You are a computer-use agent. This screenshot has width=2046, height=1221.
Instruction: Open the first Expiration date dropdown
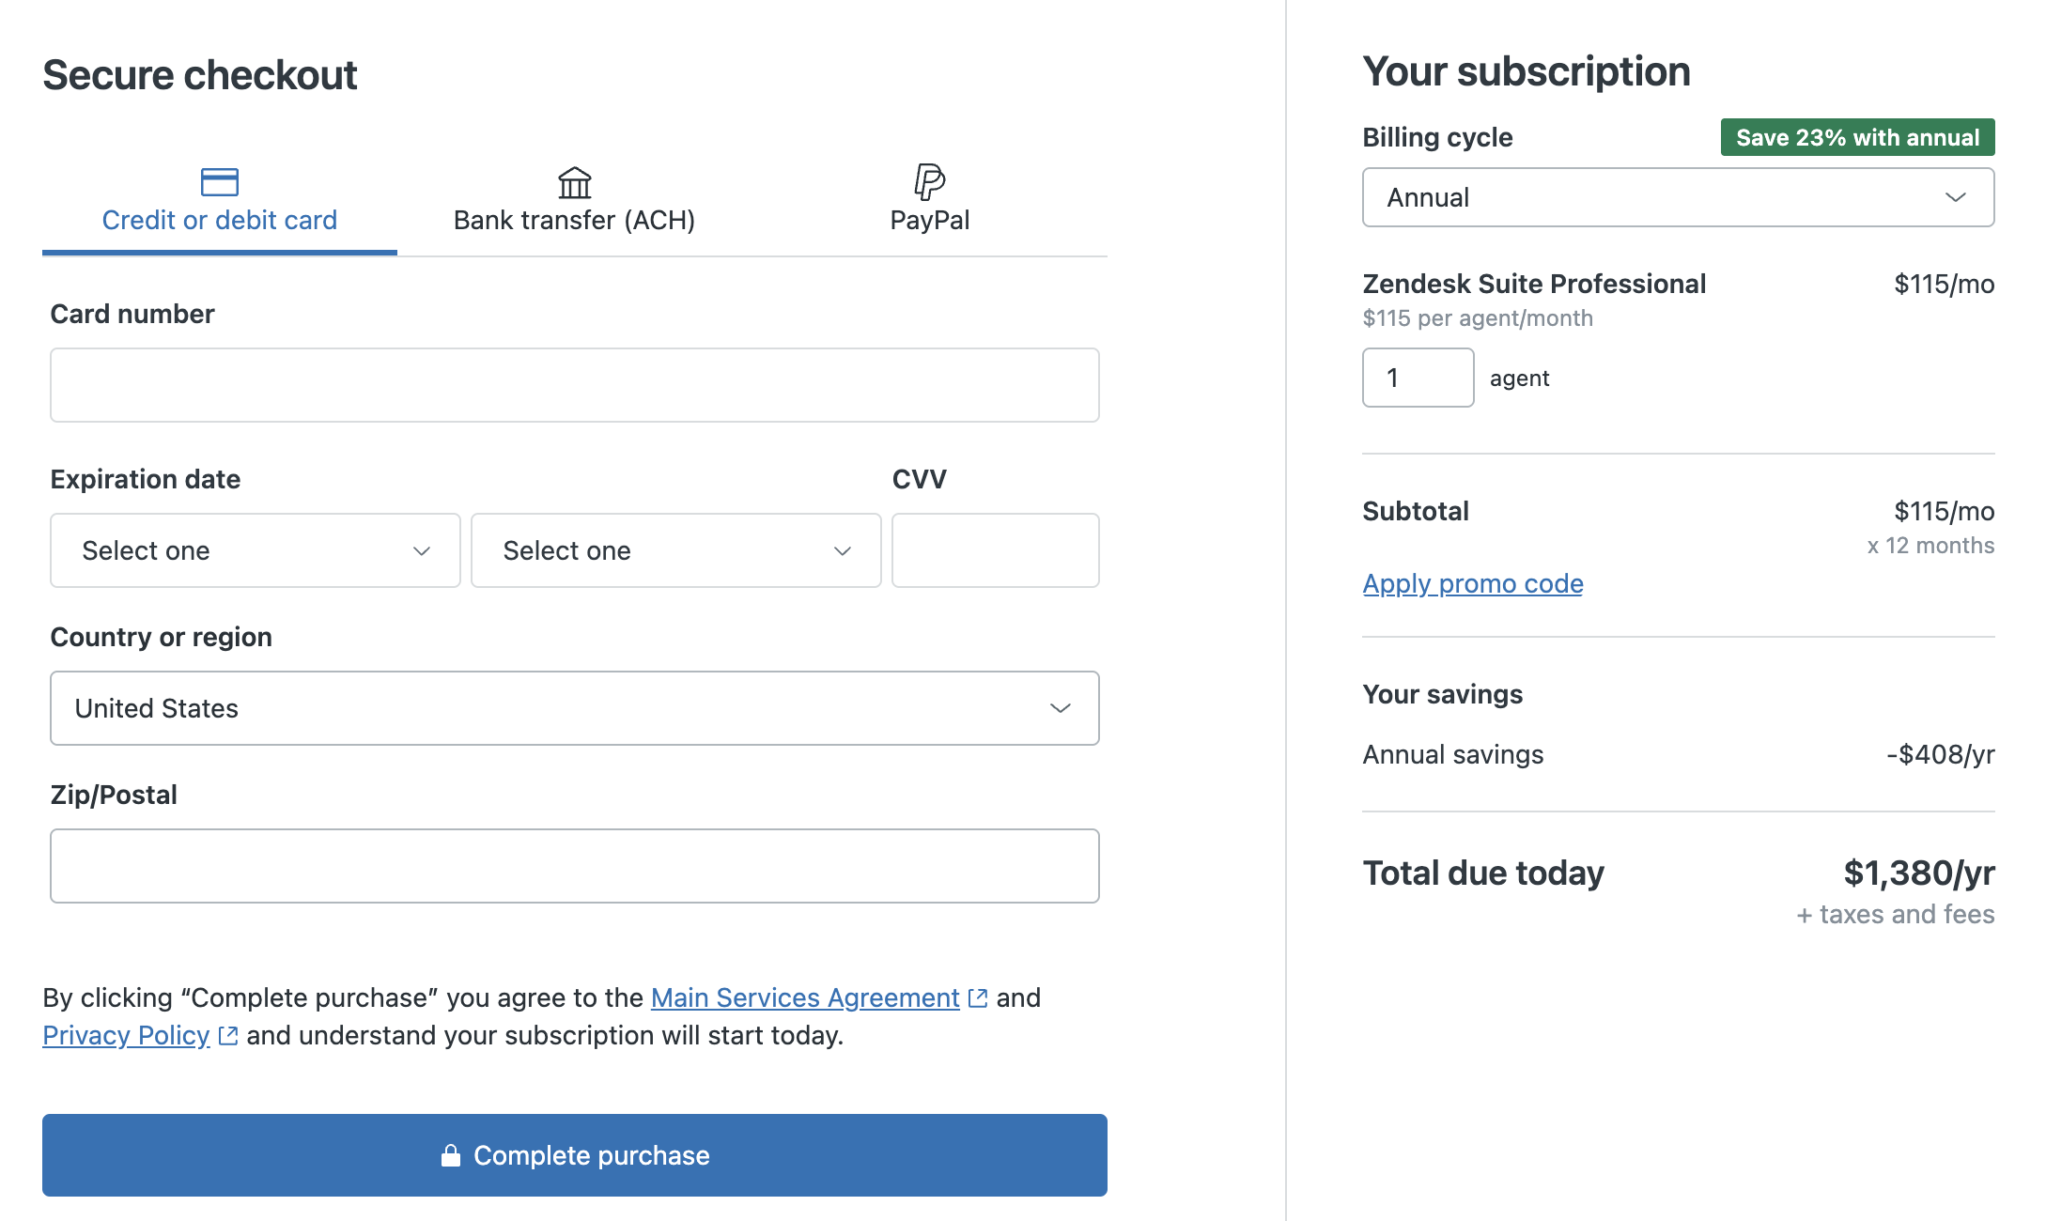click(256, 550)
